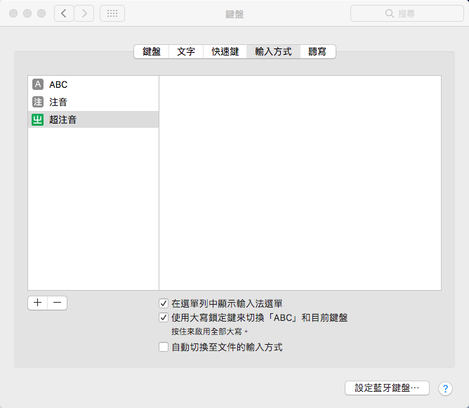Viewport: 469px width, 408px height.
Task: Switch to the 快速鍵 tab
Action: click(225, 51)
